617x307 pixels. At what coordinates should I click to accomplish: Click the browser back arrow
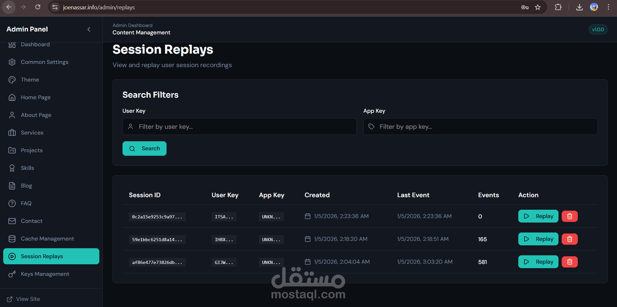9,7
